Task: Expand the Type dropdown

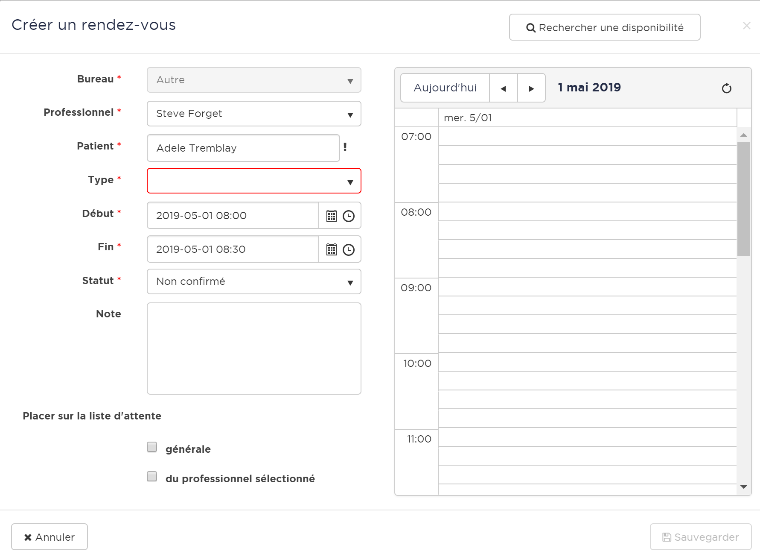Action: tap(254, 181)
